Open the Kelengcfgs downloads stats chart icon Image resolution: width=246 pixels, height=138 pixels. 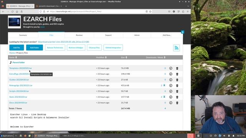[164, 85]
